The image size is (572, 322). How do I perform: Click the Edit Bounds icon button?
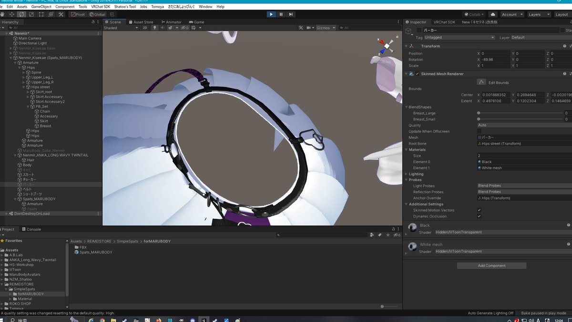481,82
